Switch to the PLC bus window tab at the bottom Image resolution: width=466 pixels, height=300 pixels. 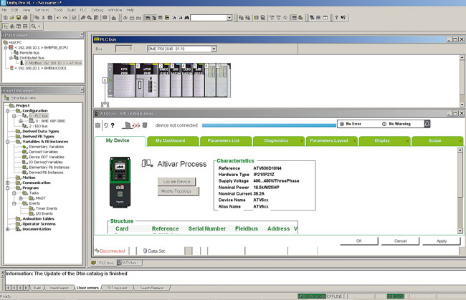click(x=103, y=263)
